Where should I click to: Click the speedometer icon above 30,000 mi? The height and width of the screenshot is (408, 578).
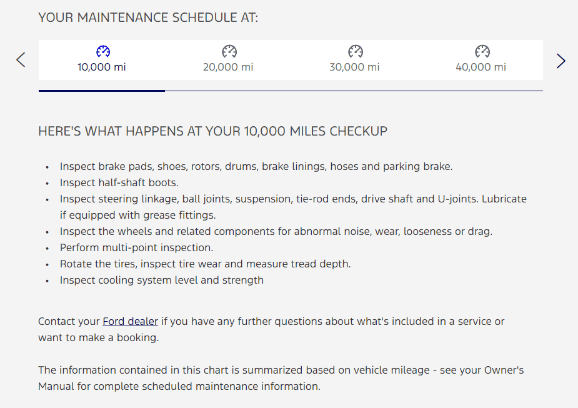click(355, 51)
